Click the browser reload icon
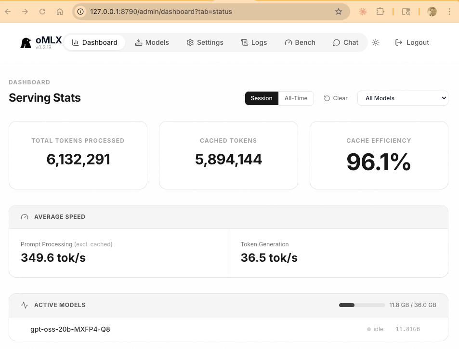This screenshot has height=349, width=459. 42,12
